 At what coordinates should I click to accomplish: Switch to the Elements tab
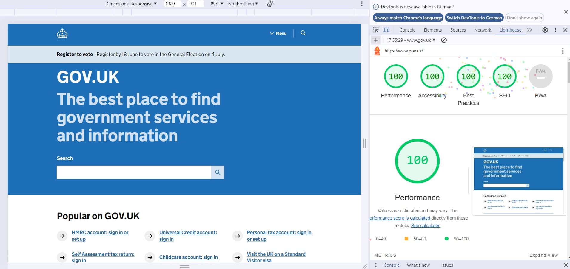pyautogui.click(x=433, y=30)
